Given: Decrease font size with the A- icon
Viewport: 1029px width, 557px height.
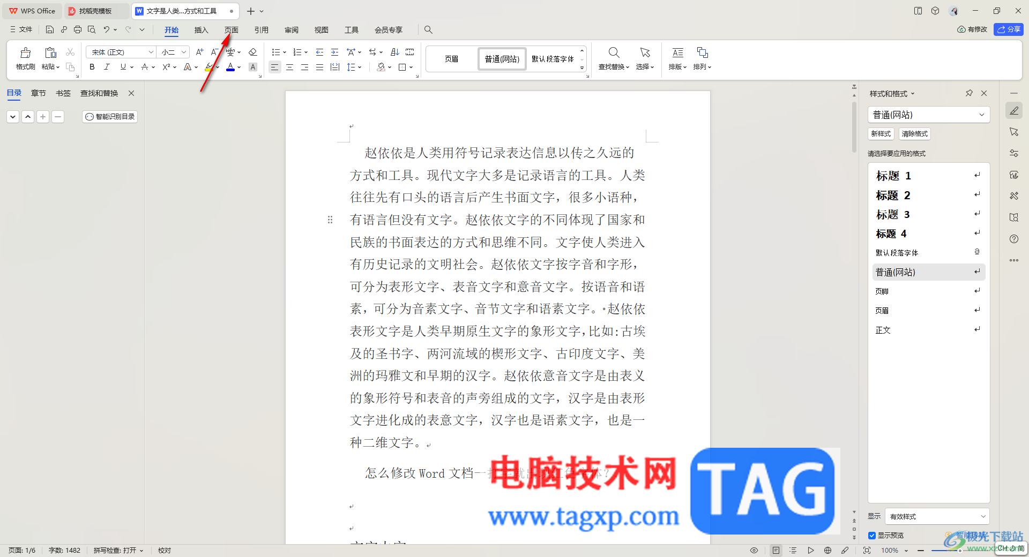Looking at the screenshot, I should [x=214, y=52].
